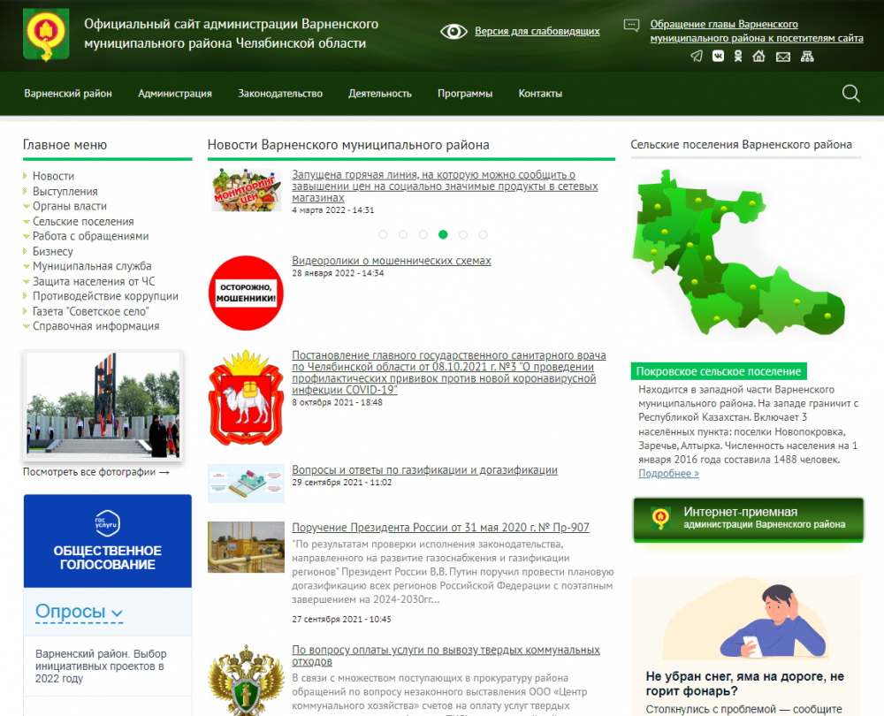
Task: Expand the "Органы власти" menu section
Action: tap(69, 206)
